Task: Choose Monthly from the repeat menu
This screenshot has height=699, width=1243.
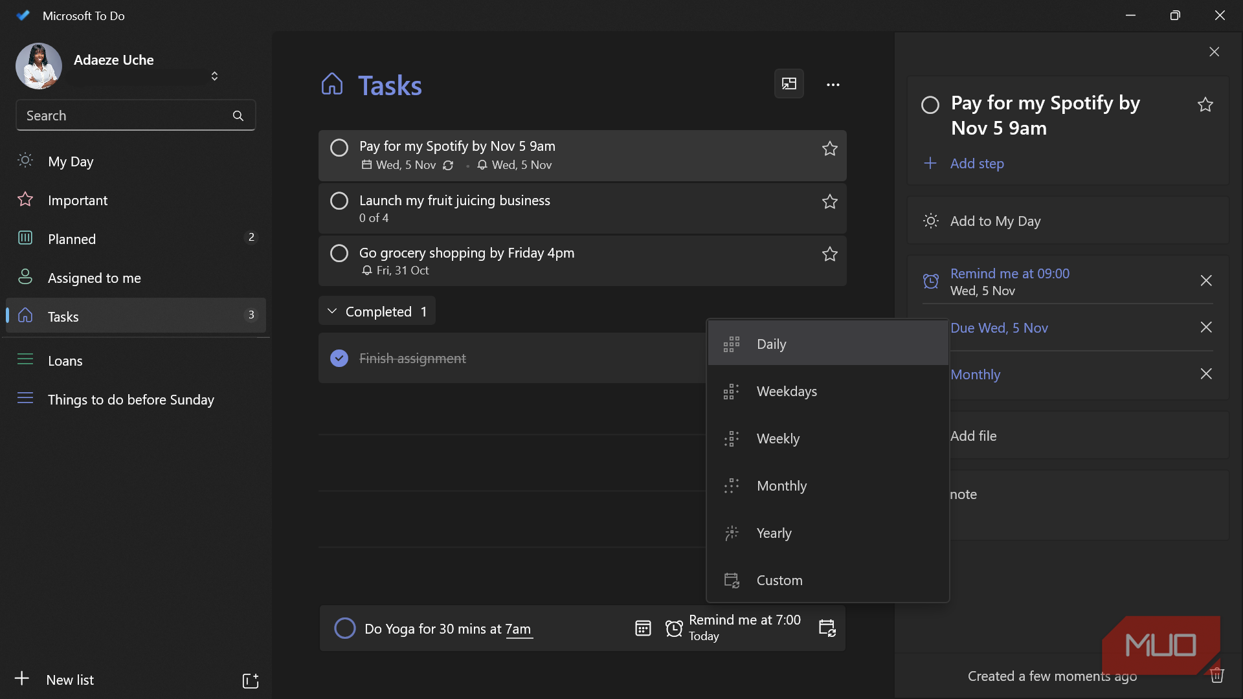Action: (827, 486)
